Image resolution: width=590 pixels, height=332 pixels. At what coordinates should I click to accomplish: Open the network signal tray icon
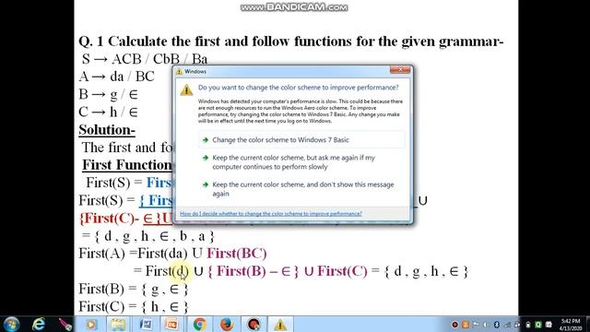(x=508, y=325)
